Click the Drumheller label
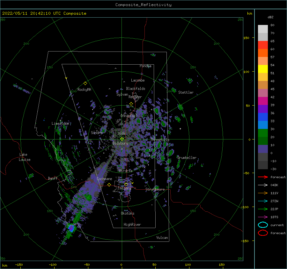The image size is (287, 269). (x=187, y=158)
